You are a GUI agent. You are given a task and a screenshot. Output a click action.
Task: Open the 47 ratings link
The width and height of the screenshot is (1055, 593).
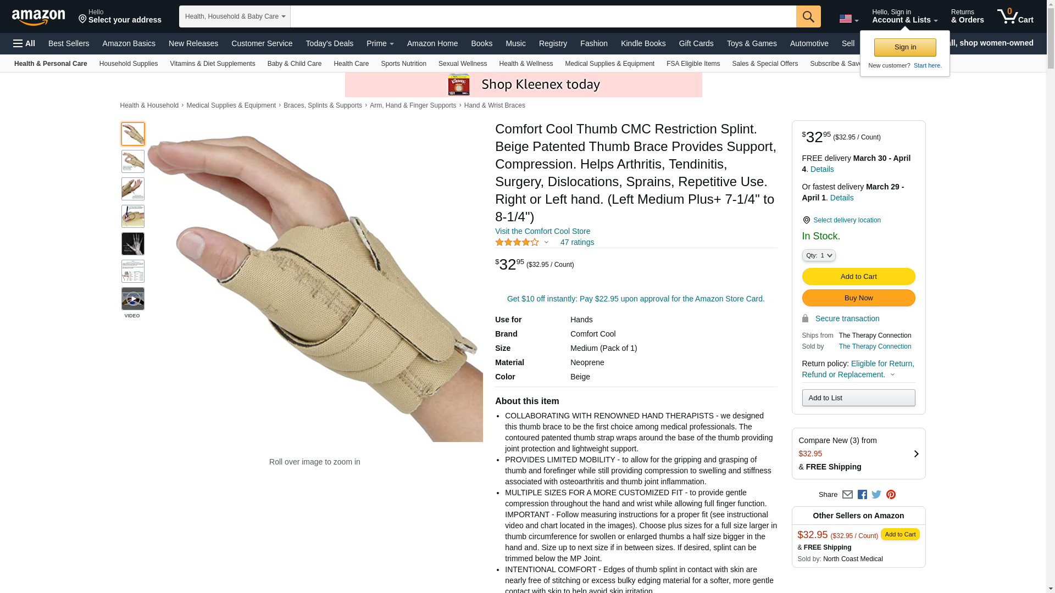[x=577, y=242]
